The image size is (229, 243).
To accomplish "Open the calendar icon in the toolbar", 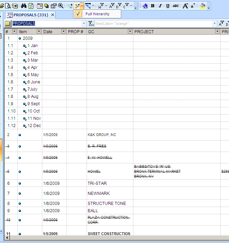I will point(40,6).
